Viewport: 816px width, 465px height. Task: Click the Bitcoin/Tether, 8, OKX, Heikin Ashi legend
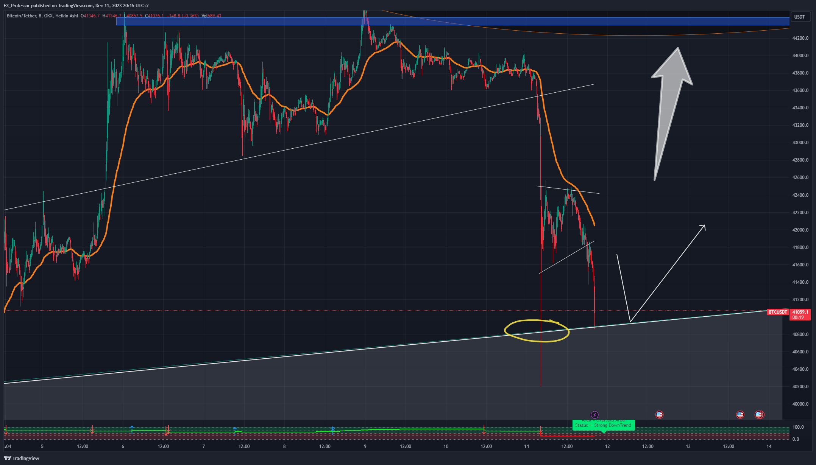[x=42, y=16]
